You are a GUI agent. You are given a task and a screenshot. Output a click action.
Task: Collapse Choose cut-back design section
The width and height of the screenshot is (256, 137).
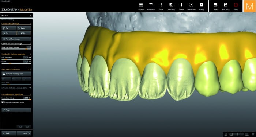click(x=30, y=24)
